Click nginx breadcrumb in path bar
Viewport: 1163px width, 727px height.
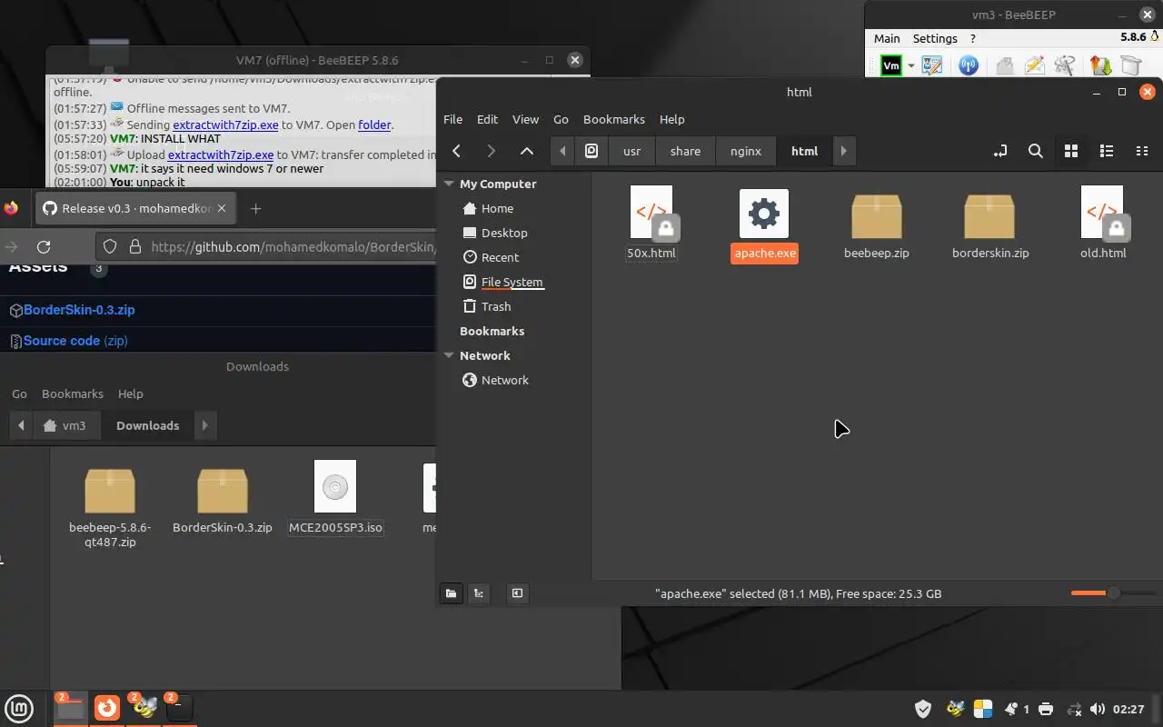[x=746, y=151]
